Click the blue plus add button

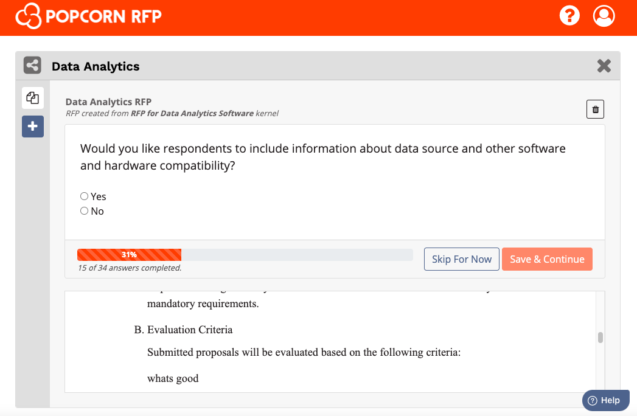coord(33,127)
